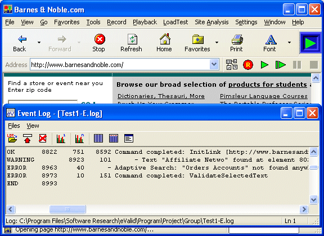Open the Back history dropdown arrow

point(39,43)
